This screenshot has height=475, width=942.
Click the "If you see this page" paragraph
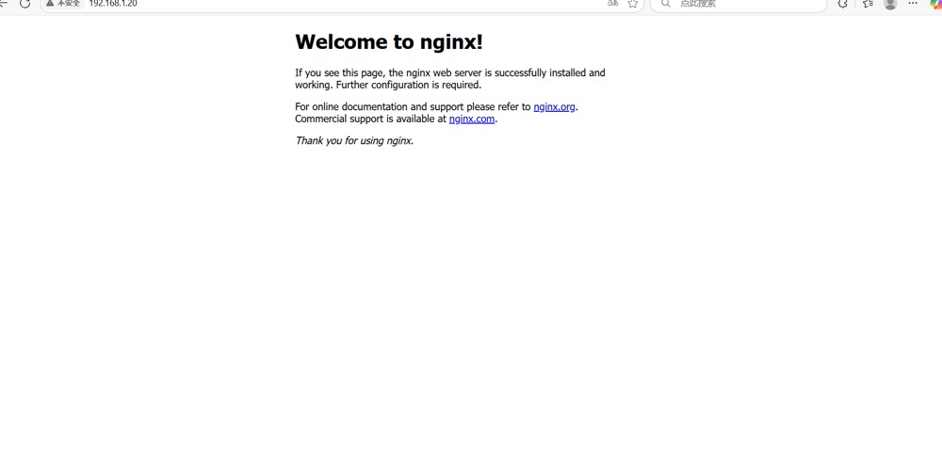click(449, 78)
